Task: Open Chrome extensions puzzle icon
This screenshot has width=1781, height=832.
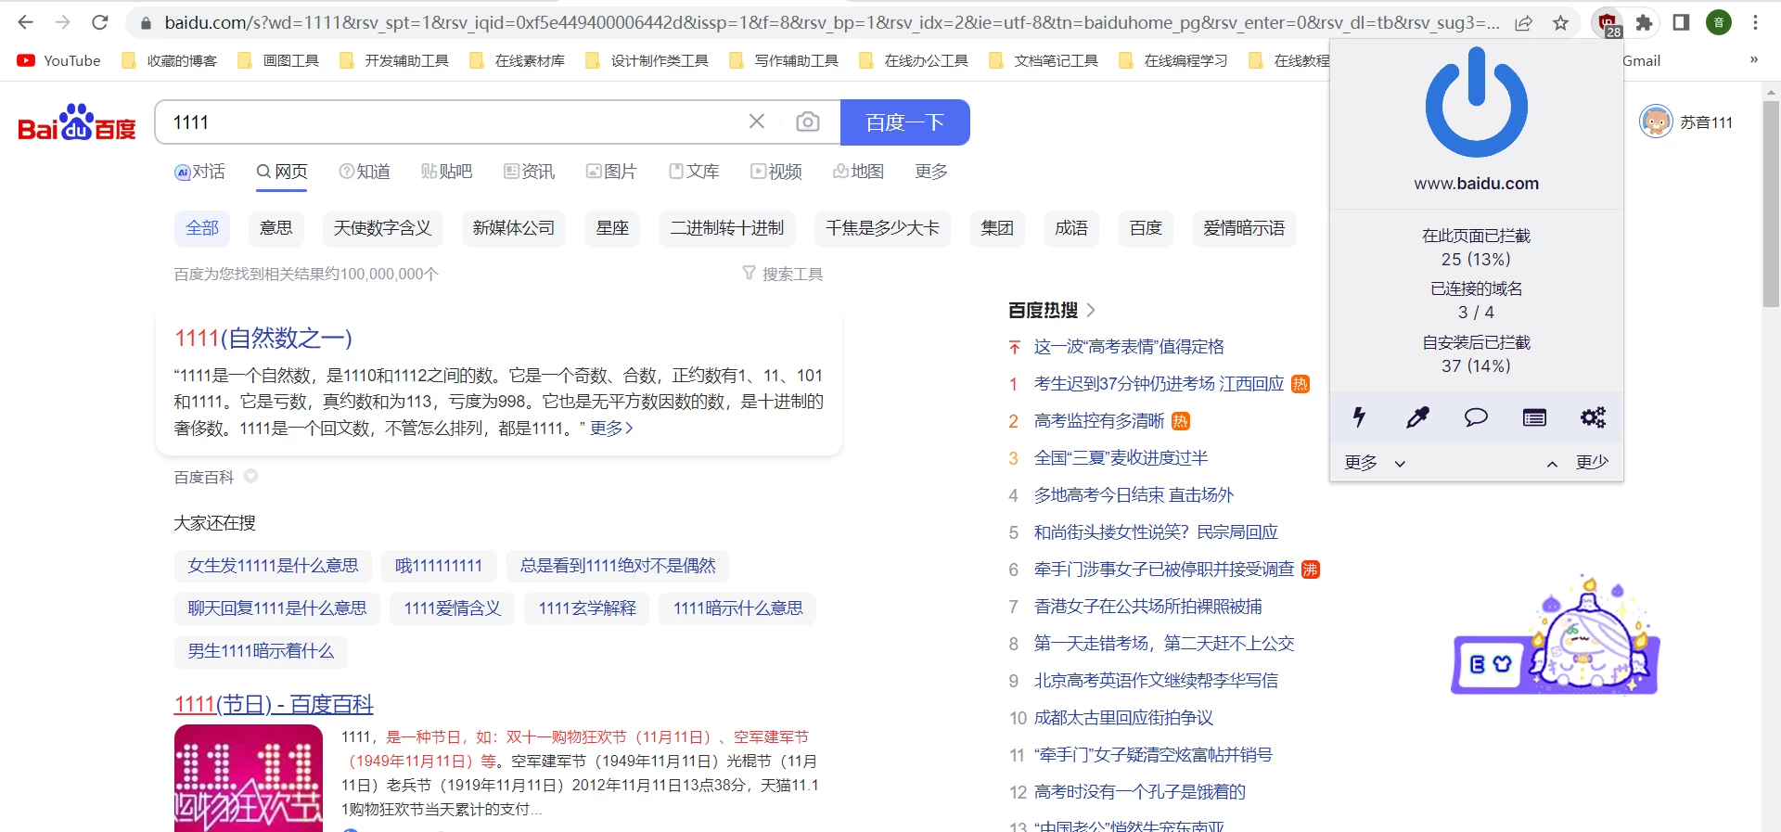Action: pyautogui.click(x=1645, y=22)
